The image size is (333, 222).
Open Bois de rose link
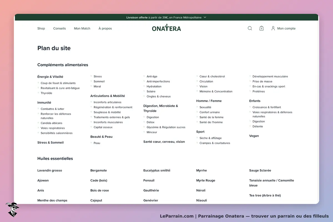coord(100,190)
